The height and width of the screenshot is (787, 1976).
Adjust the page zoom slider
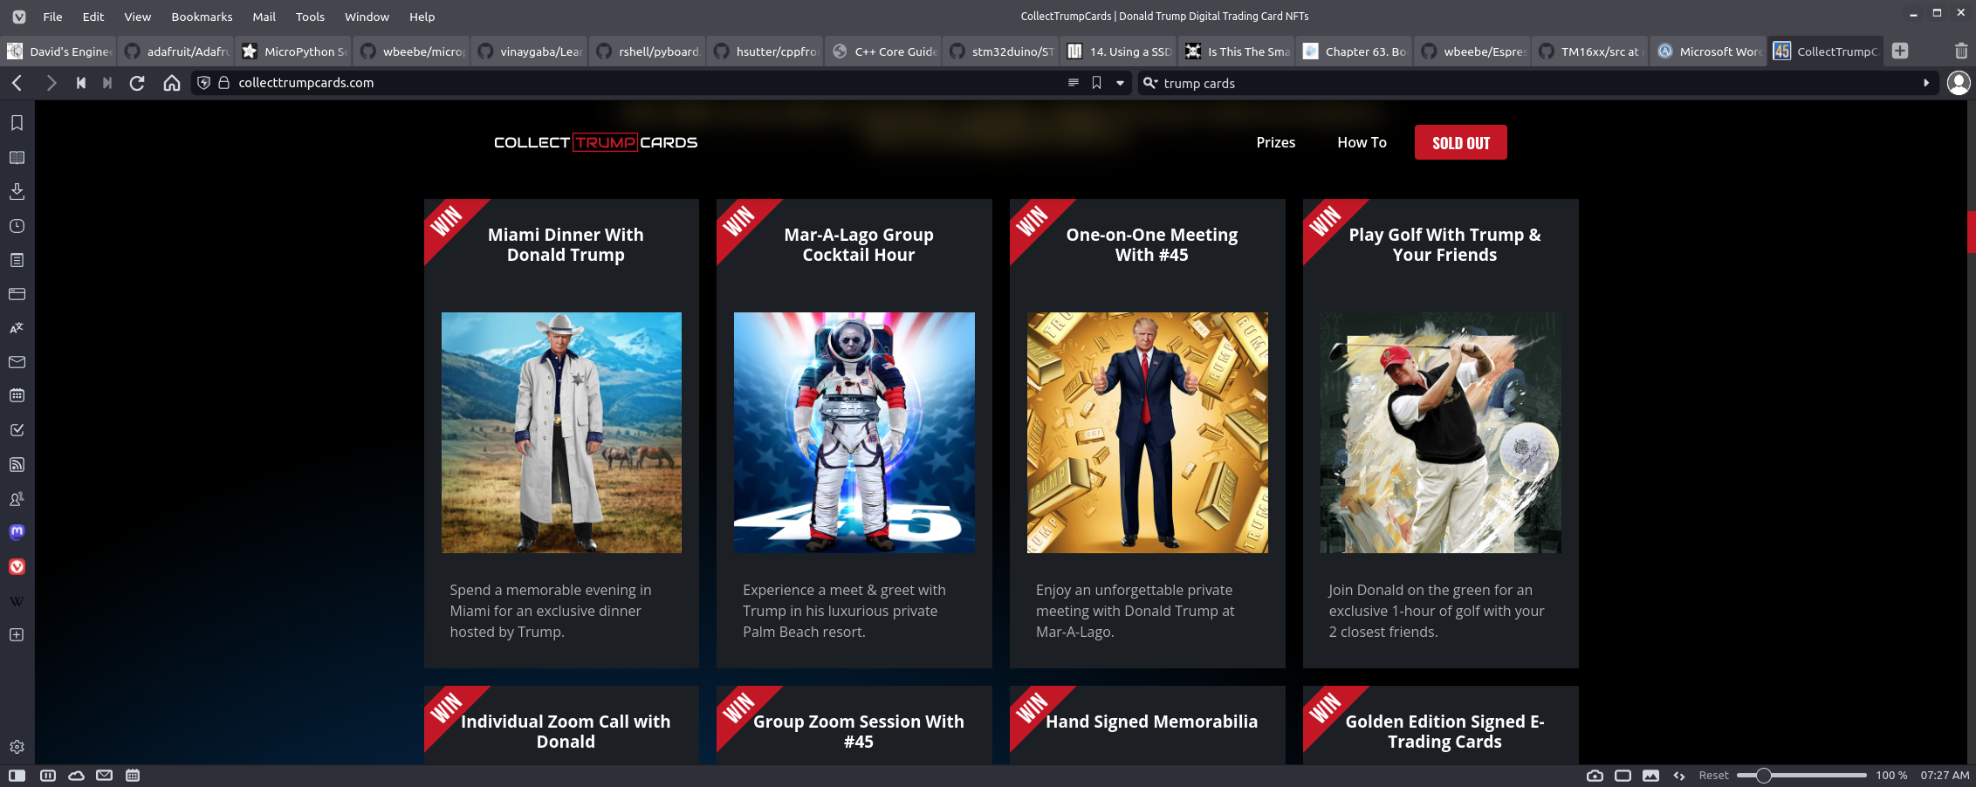click(1801, 776)
